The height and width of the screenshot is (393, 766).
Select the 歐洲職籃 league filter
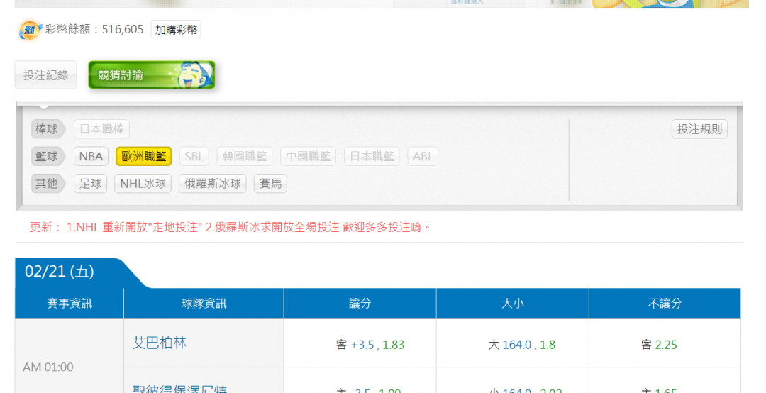click(x=144, y=157)
